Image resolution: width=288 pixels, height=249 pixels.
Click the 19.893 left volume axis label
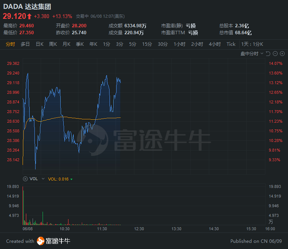tap(13, 187)
